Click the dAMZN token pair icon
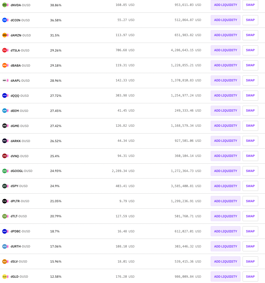The height and width of the screenshot is (283, 265). pos(5,35)
